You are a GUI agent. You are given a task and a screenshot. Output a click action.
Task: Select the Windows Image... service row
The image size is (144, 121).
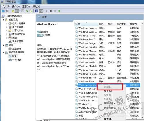point(107,43)
